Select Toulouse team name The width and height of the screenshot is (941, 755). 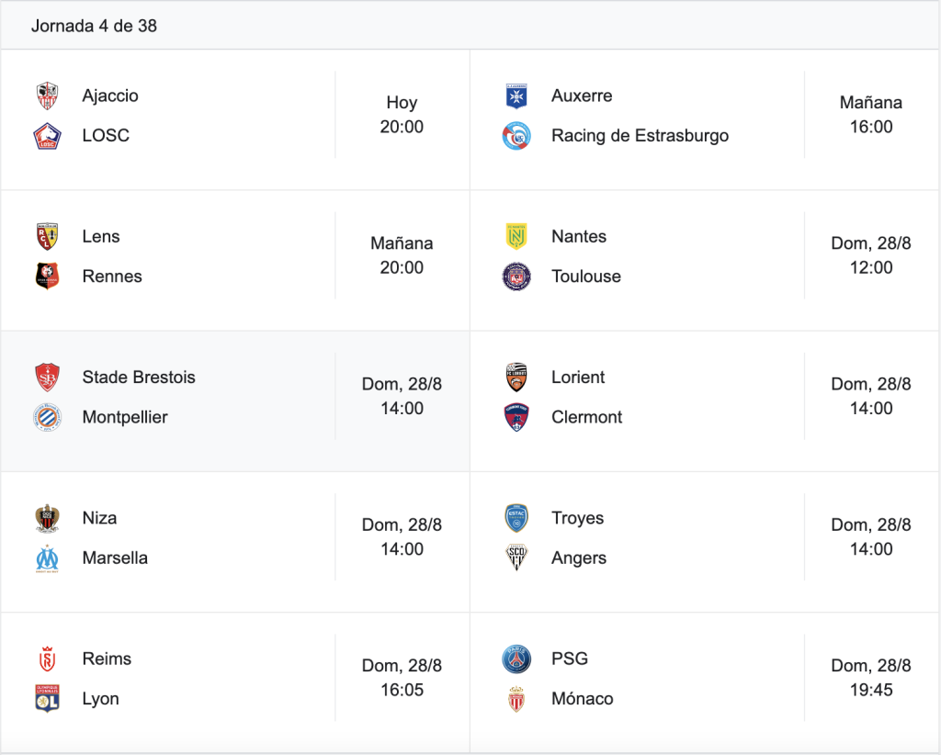585,276
